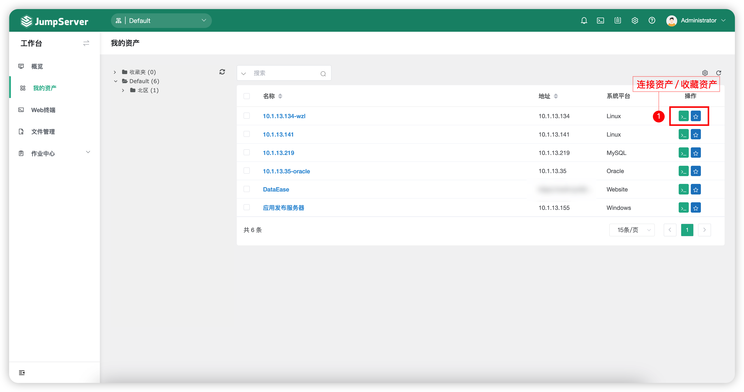Star the 10.1.13.35-oracle asset
The height and width of the screenshot is (392, 744).
696,171
